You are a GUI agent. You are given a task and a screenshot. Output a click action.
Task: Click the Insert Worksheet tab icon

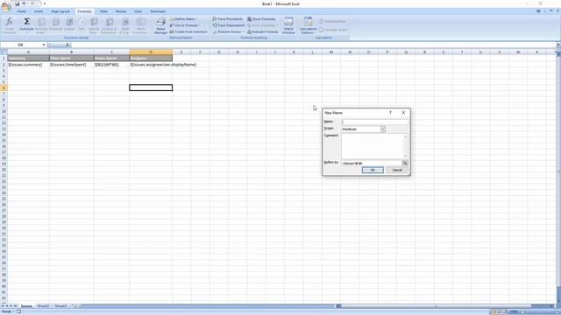[75, 306]
